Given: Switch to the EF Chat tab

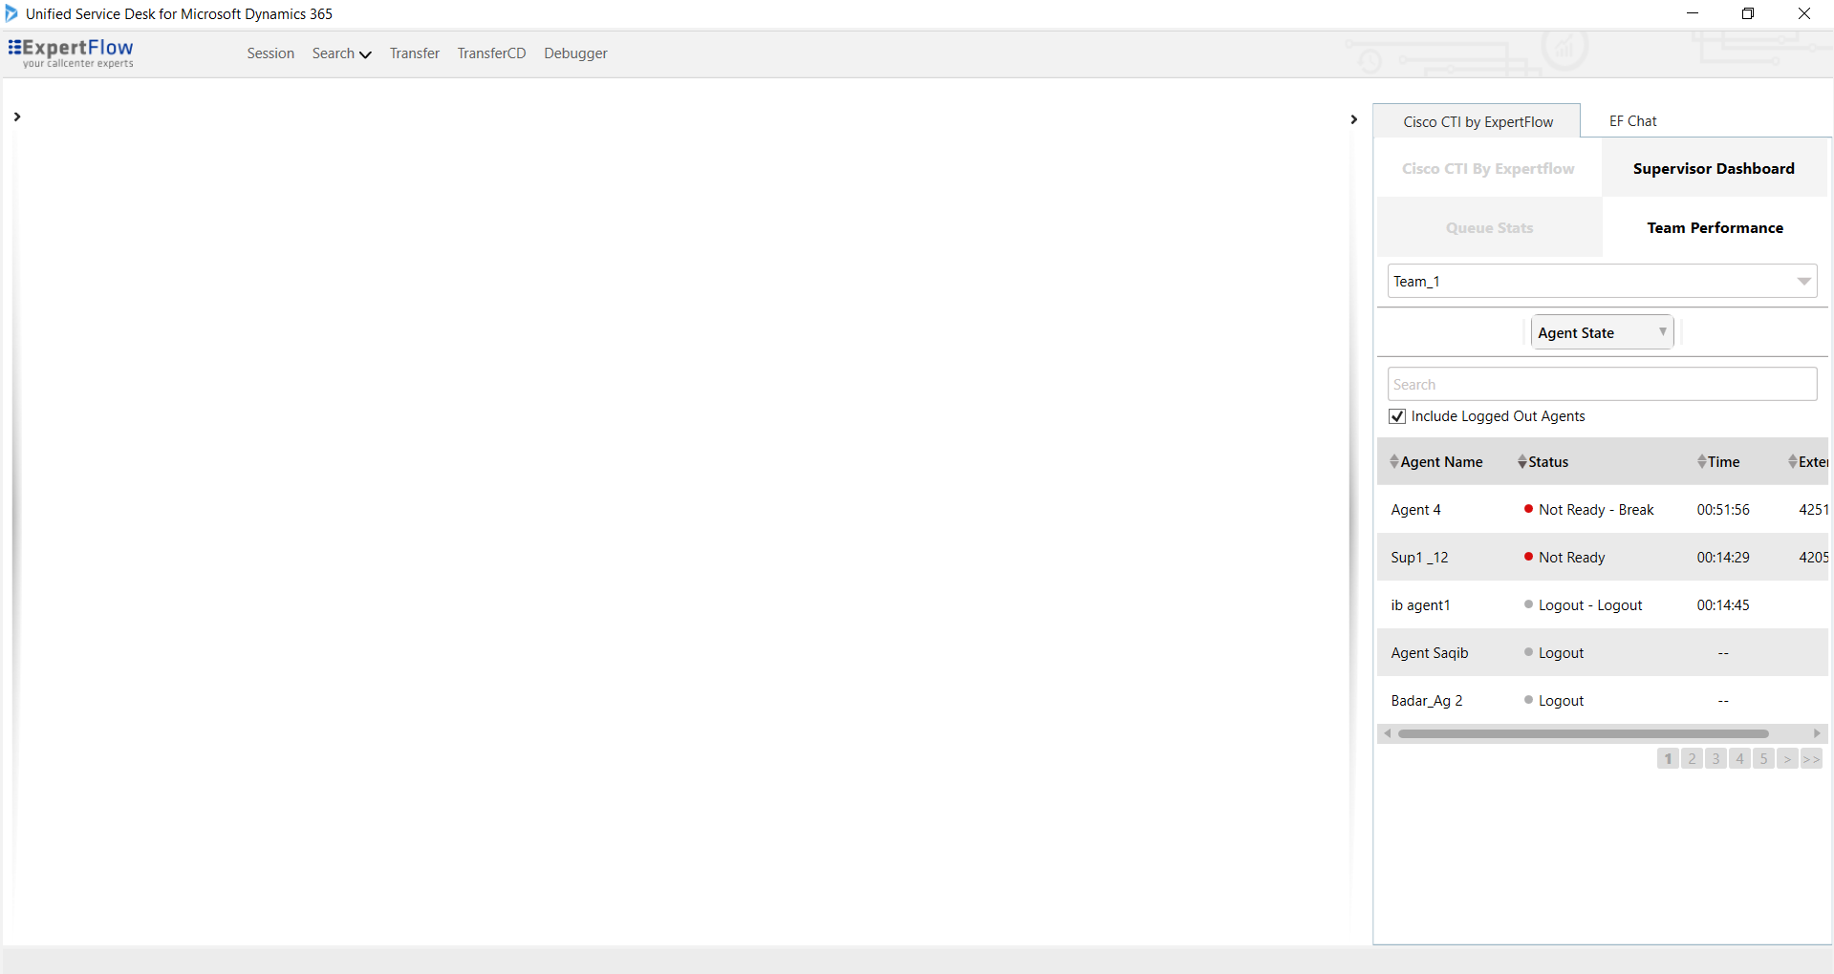Looking at the screenshot, I should (1632, 120).
